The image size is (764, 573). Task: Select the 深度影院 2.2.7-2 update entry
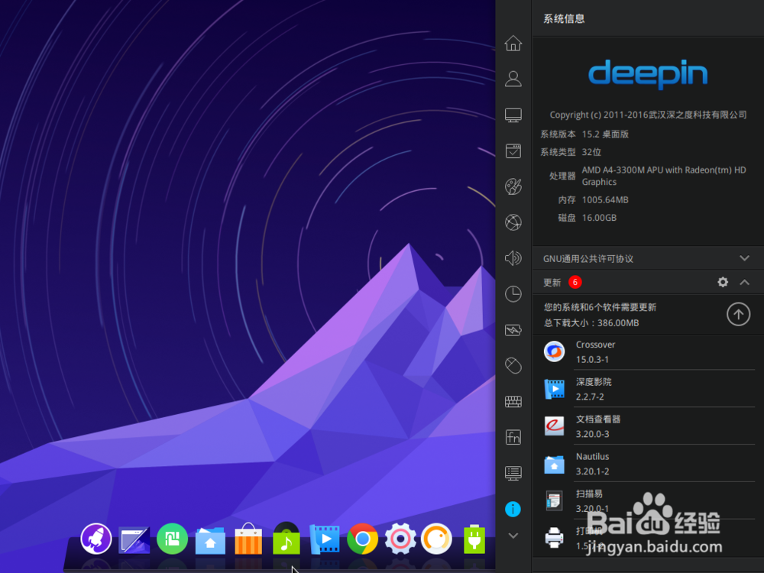point(648,389)
